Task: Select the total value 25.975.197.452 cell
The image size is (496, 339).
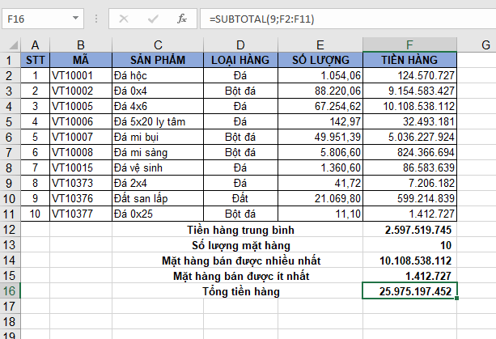Action: pyautogui.click(x=409, y=290)
